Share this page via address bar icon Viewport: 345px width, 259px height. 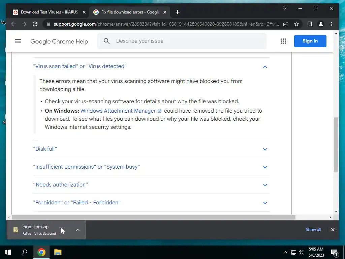click(x=286, y=24)
